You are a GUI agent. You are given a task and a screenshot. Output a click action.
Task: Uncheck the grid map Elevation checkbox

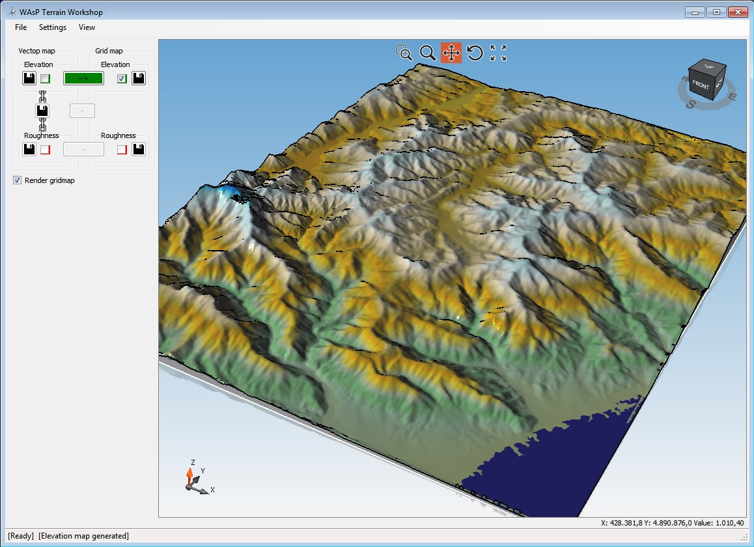pyautogui.click(x=122, y=78)
